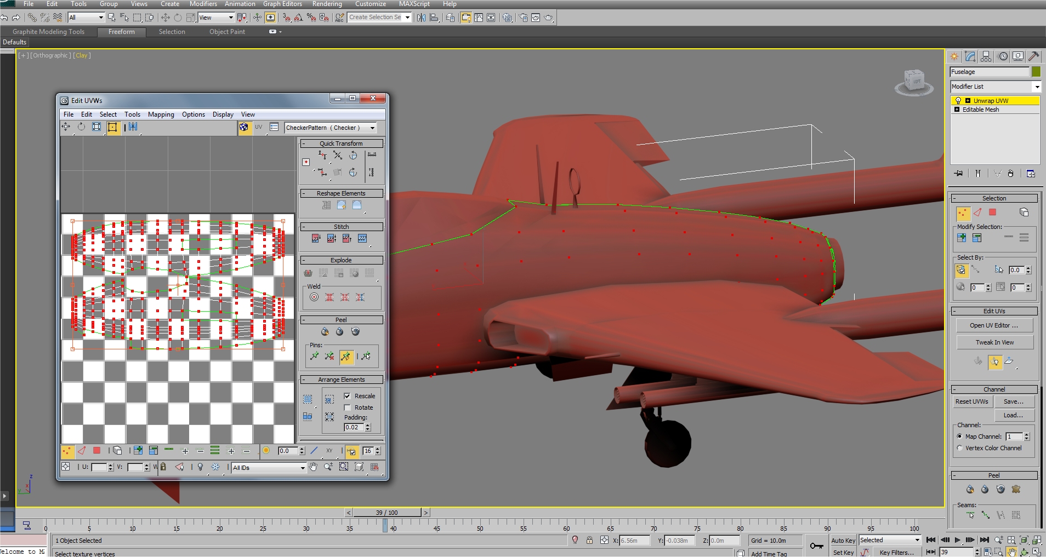Open the Mapping menu in Edit UVWs
This screenshot has width=1046, height=557.
pos(161,114)
